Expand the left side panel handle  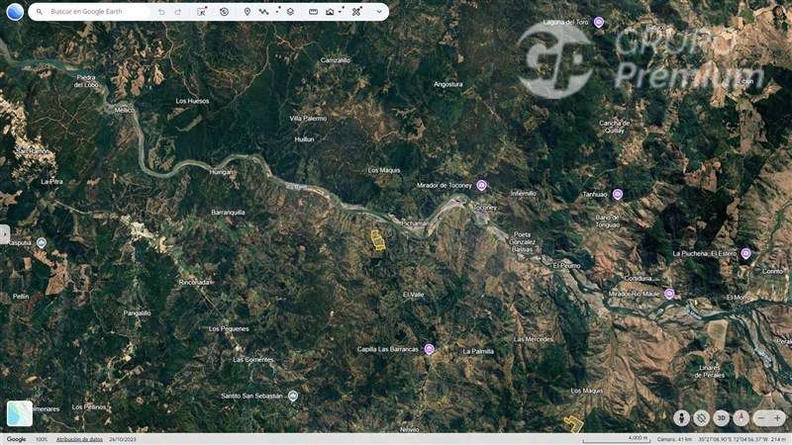coord(4,234)
